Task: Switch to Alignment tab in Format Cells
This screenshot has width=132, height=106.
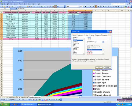Action: click(x=81, y=35)
